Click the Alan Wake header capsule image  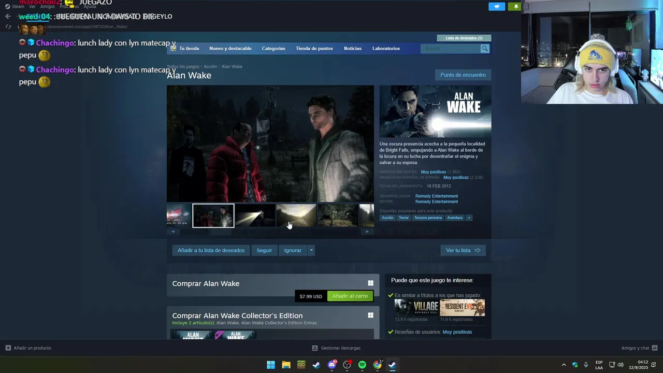click(435, 111)
